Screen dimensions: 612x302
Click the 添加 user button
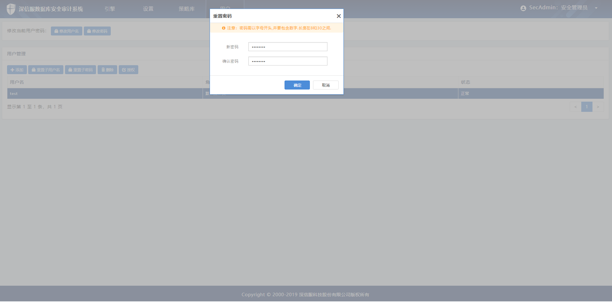[x=17, y=70]
